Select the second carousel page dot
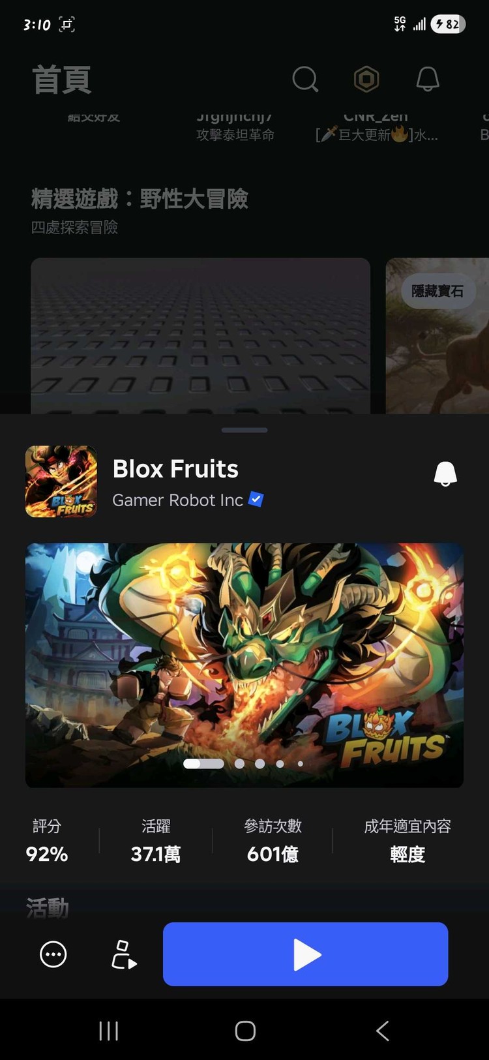The image size is (489, 1060). (x=239, y=764)
